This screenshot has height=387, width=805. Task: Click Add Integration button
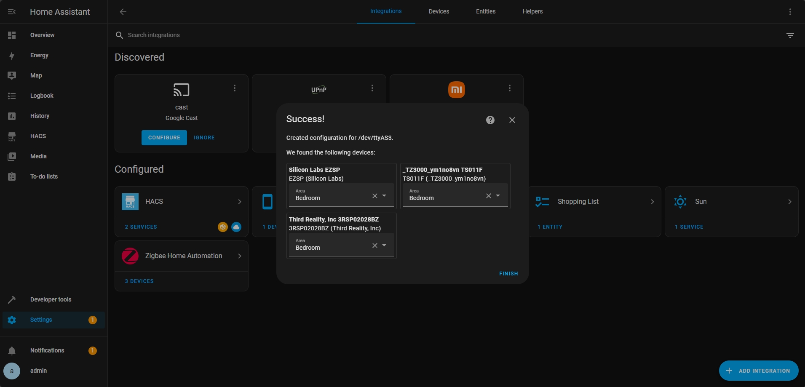[758, 371]
